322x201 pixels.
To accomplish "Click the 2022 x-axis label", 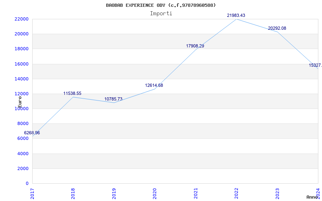I will [x=236, y=194].
